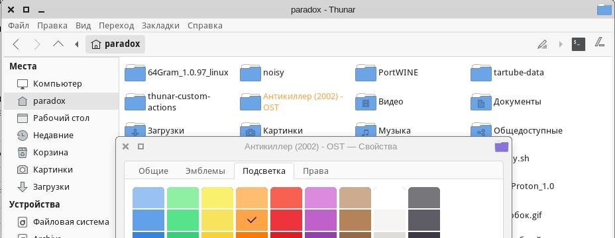Screen dimensions: 615x238
Task: Maximize the Свойства properties dialog
Action: tap(140, 146)
